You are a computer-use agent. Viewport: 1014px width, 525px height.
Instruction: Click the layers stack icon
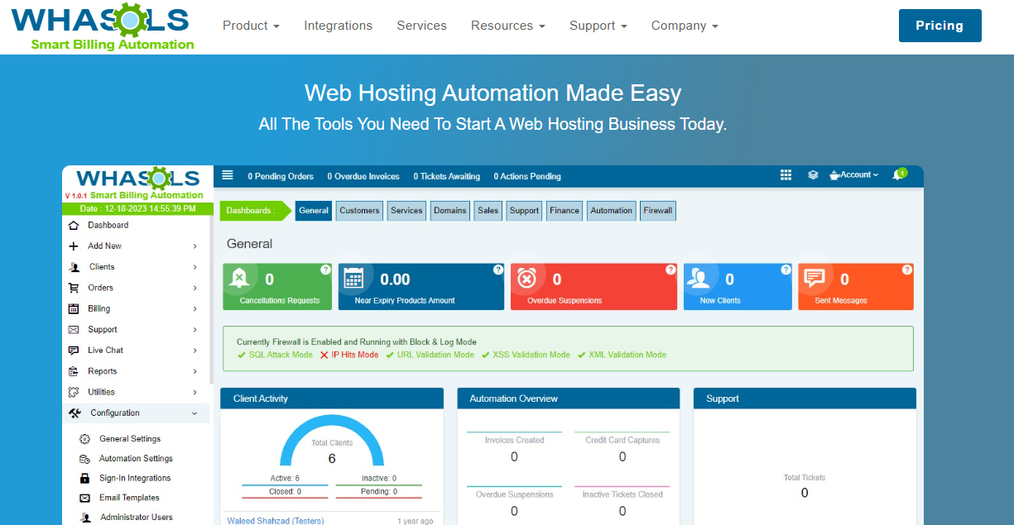[813, 175]
